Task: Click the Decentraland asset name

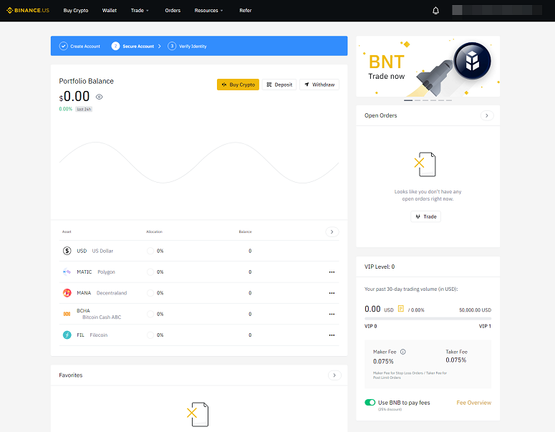Action: click(x=112, y=293)
